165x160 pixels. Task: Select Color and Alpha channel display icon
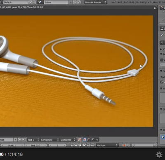tap(80, 140)
